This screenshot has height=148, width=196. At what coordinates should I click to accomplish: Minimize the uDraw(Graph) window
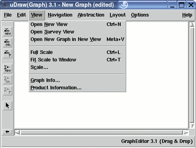pyautogui.click(x=172, y=5)
